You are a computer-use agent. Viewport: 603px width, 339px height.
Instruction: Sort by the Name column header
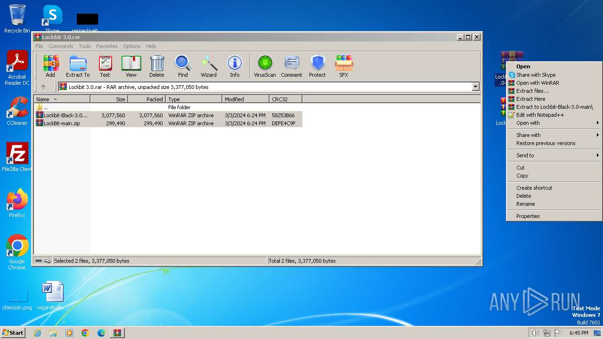coord(62,99)
